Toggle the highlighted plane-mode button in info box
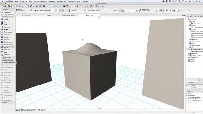Viewport: 203px width, 114px height. coord(62,10)
